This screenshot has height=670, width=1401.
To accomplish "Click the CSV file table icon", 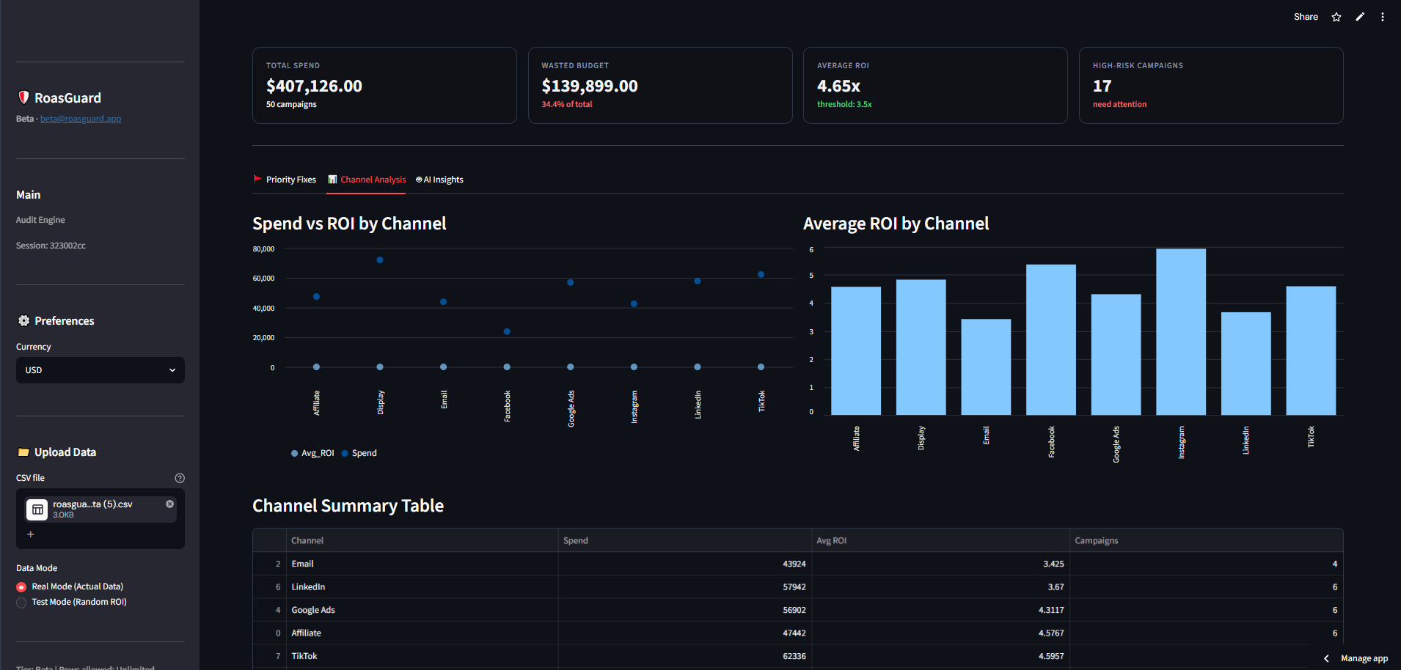I will tap(37, 509).
